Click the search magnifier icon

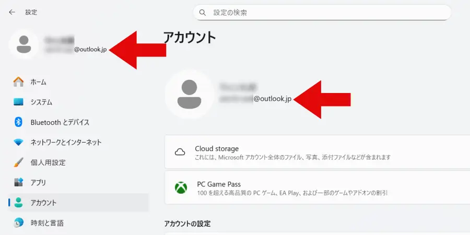point(203,13)
